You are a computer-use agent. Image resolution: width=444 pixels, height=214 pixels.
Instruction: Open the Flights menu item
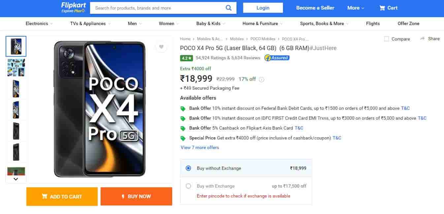(373, 23)
